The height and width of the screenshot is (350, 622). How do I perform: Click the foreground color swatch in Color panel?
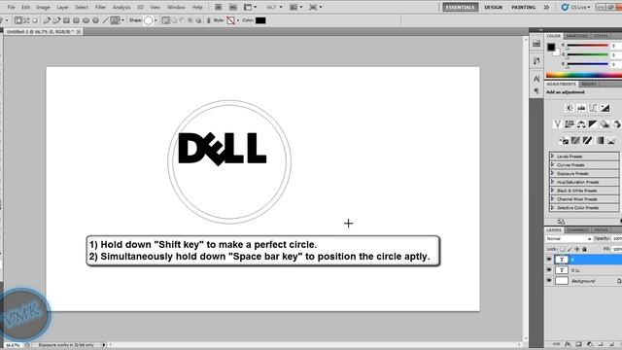(551, 47)
